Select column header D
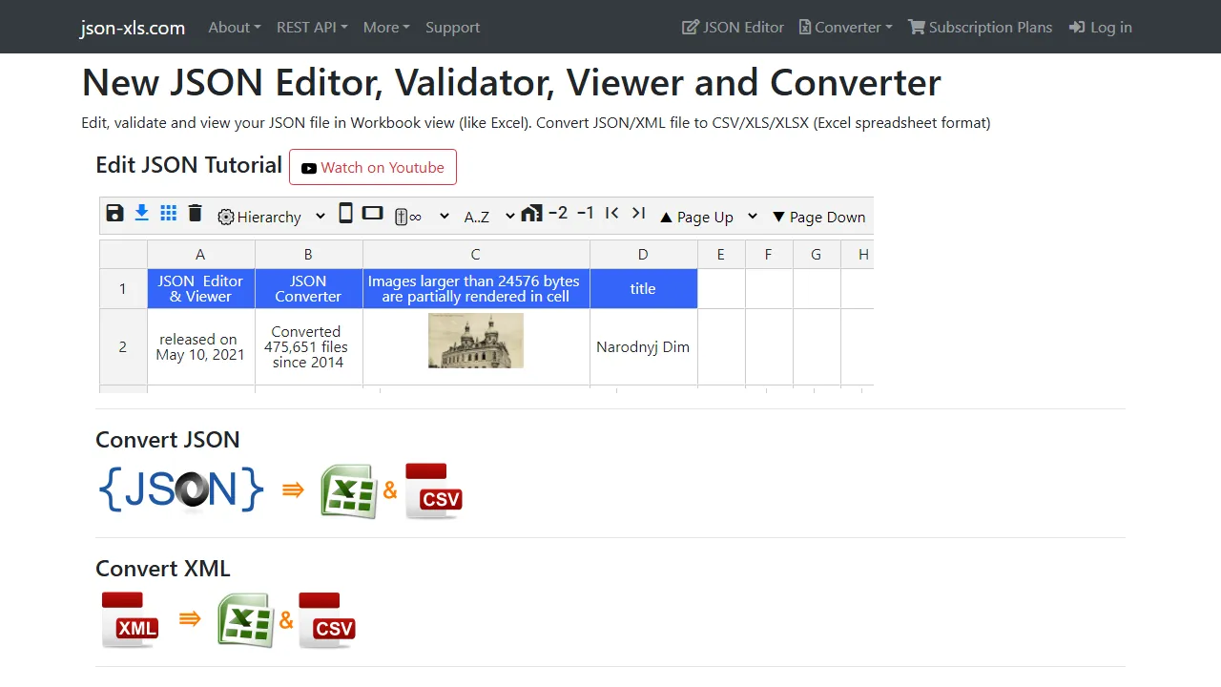Screen dimensions: 1221x687 [x=643, y=254]
